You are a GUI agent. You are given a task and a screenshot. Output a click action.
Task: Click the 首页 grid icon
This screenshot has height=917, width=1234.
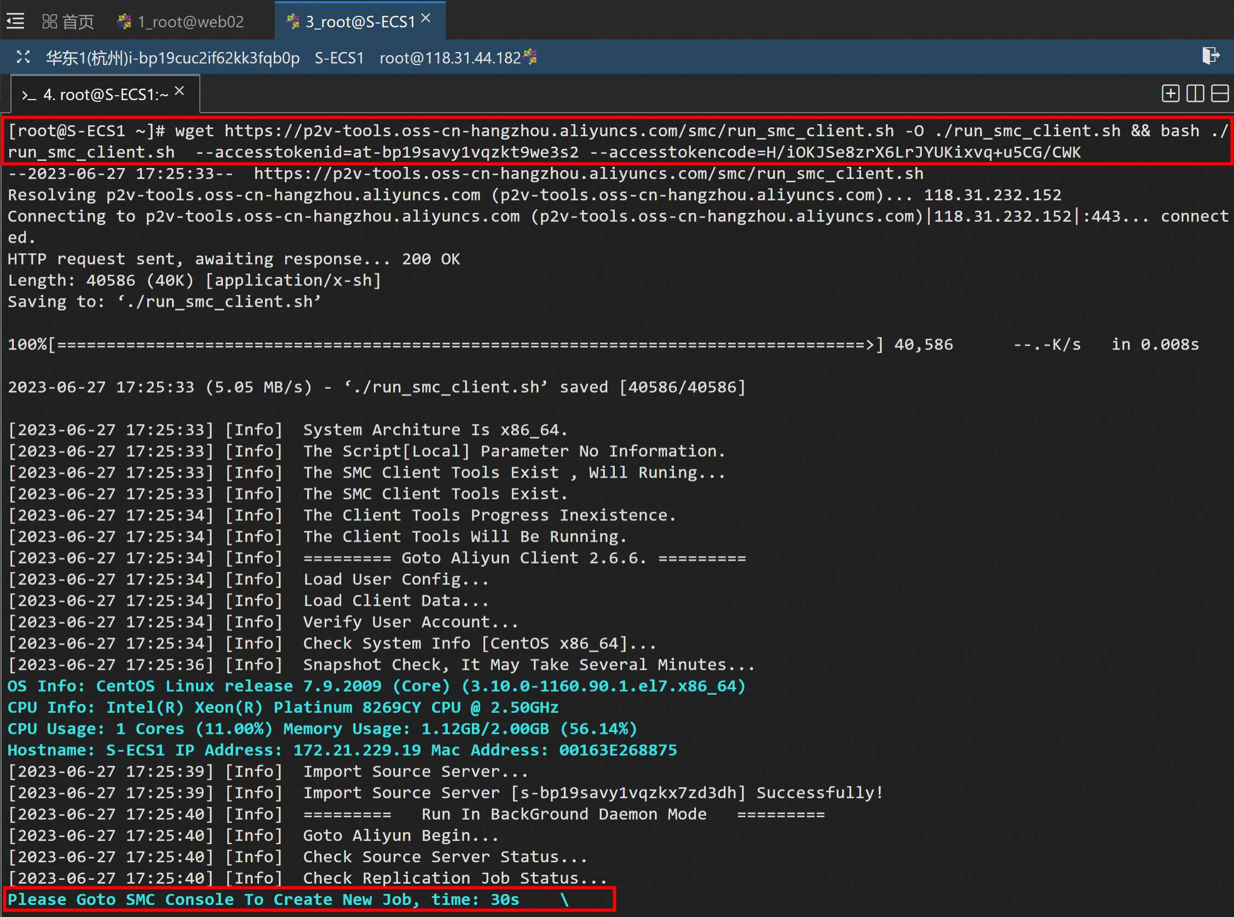pos(49,22)
